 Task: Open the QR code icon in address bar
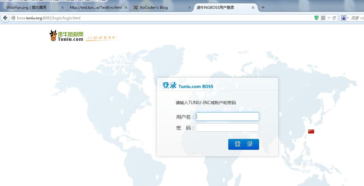(323, 18)
